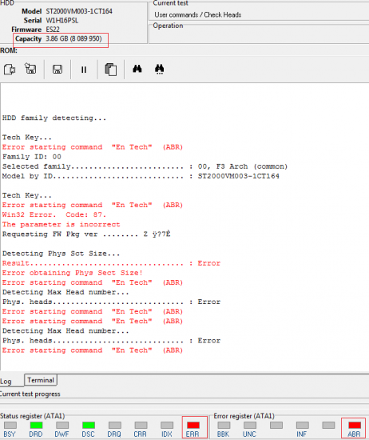
Task: Click the export log document icon in toolbar
Action: (x=10, y=69)
